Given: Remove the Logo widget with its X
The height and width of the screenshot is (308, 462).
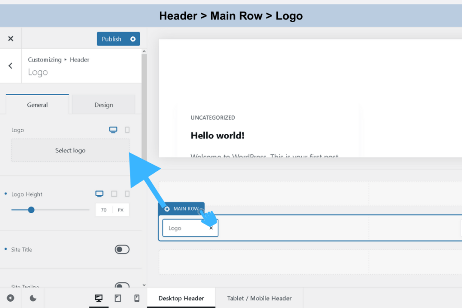Looking at the screenshot, I should [x=210, y=228].
